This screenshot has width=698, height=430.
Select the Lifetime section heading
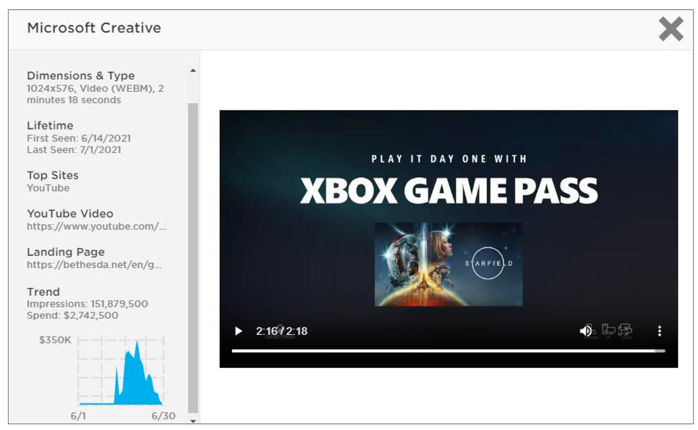tap(50, 125)
